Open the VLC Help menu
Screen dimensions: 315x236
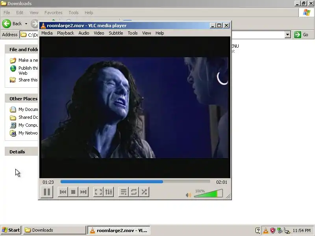click(x=160, y=33)
